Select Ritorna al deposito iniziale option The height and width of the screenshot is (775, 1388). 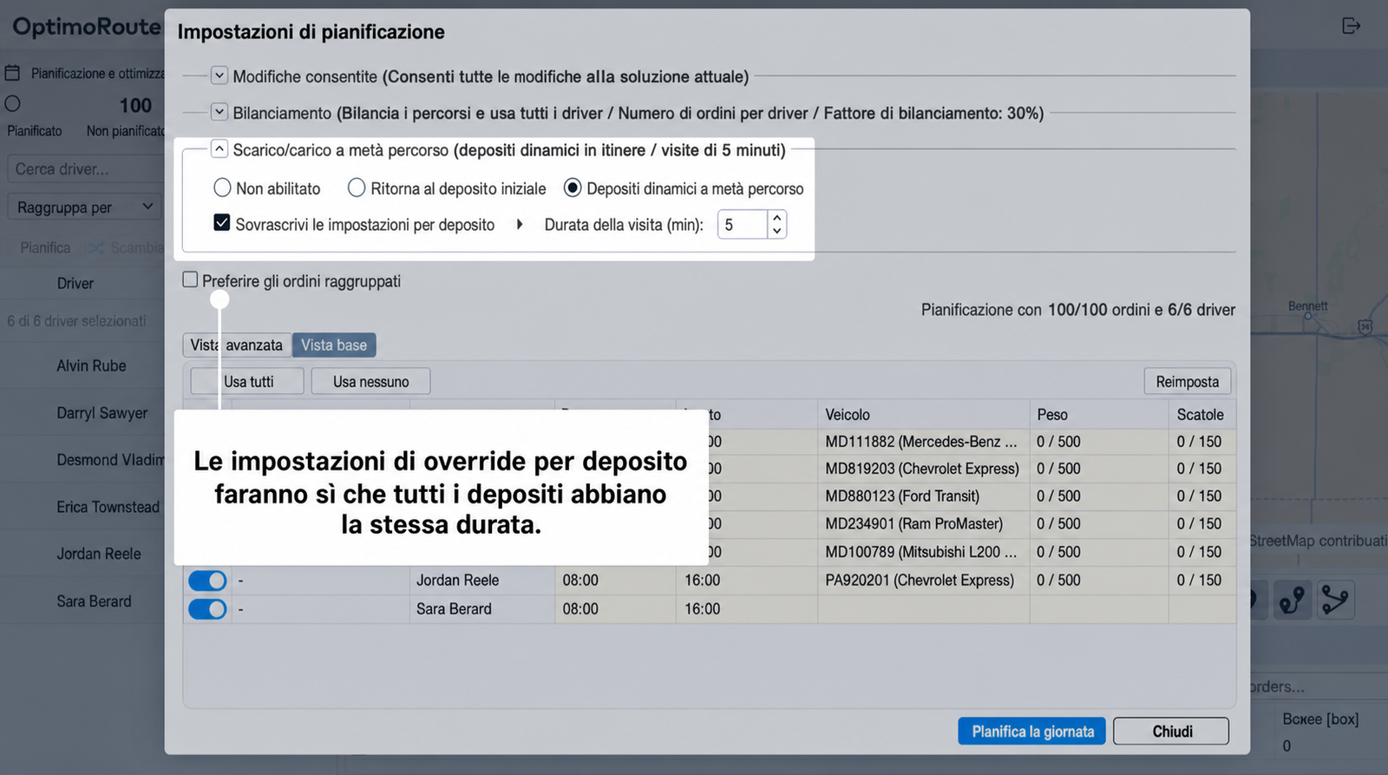(x=357, y=187)
